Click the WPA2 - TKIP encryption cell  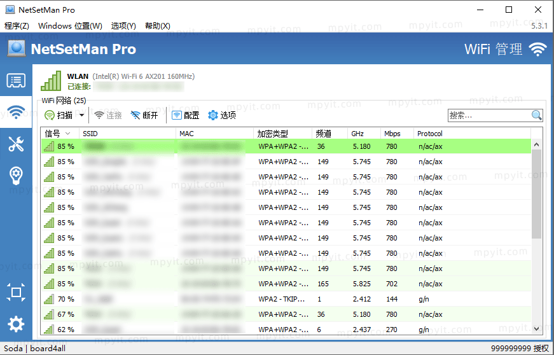coord(281,299)
